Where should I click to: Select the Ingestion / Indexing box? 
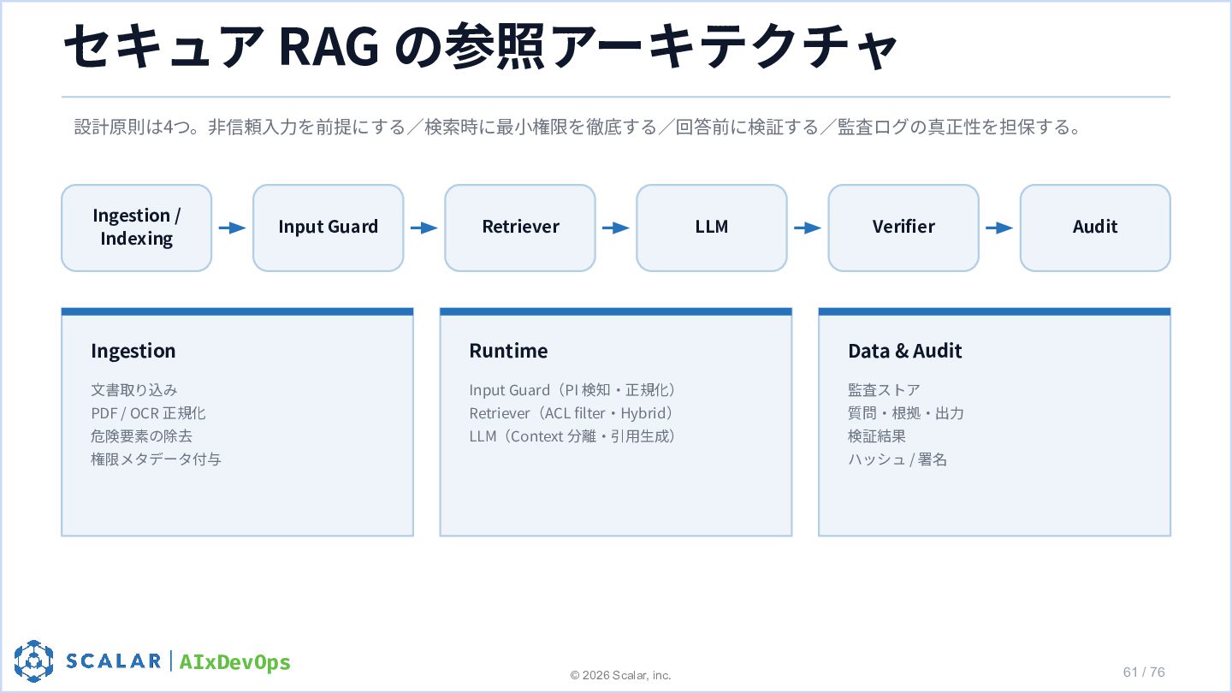point(137,228)
